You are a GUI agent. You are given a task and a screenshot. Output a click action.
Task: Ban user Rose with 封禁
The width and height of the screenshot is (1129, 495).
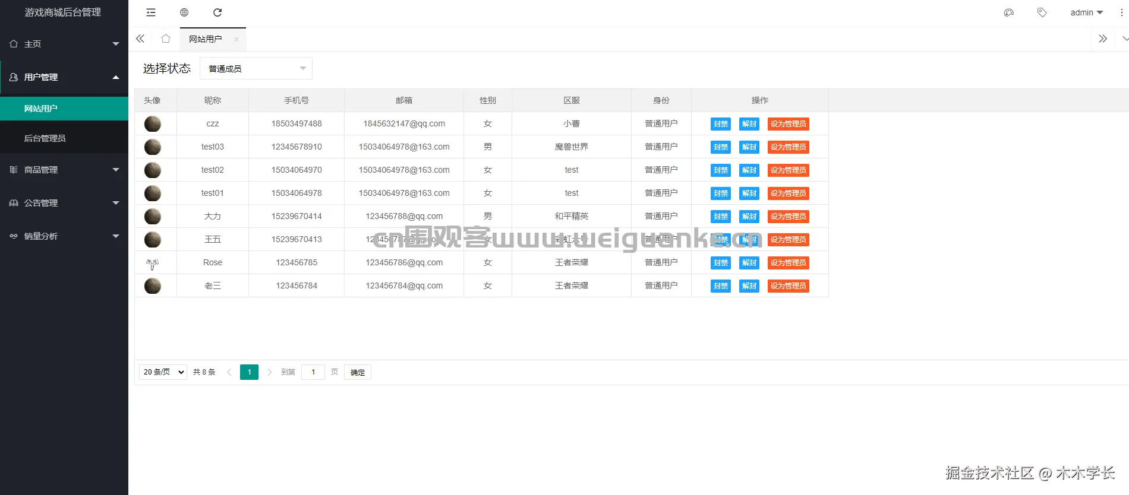(x=721, y=263)
